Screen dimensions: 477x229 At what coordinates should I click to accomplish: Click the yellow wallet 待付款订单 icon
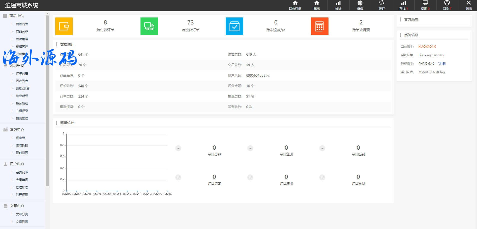click(64, 26)
